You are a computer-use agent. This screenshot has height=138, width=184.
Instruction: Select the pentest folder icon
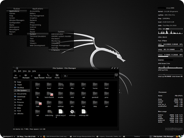[95, 94]
